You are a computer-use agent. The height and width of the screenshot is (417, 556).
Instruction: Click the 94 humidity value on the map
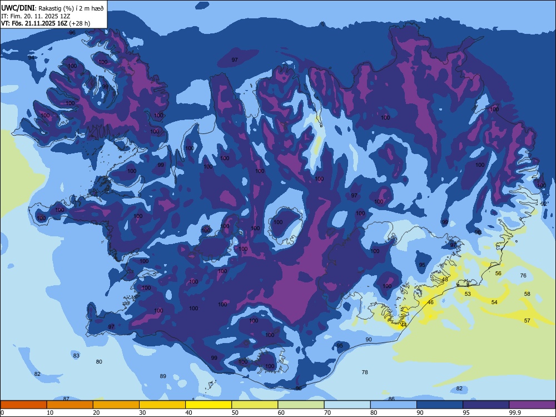tap(31, 57)
